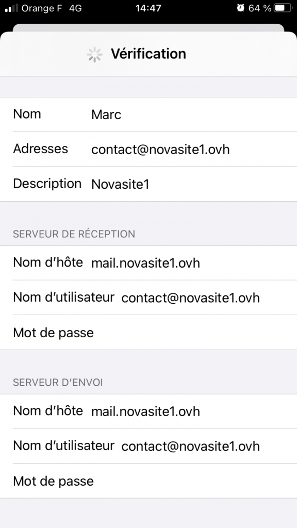
Task: Tap the SERVEUR DE RÉCEPTION section header
Action: pyautogui.click(x=74, y=234)
